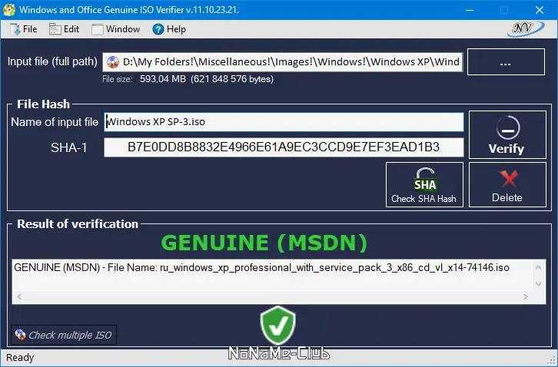558x367 pixels.
Task: Open the Help menu
Action: 169,29
